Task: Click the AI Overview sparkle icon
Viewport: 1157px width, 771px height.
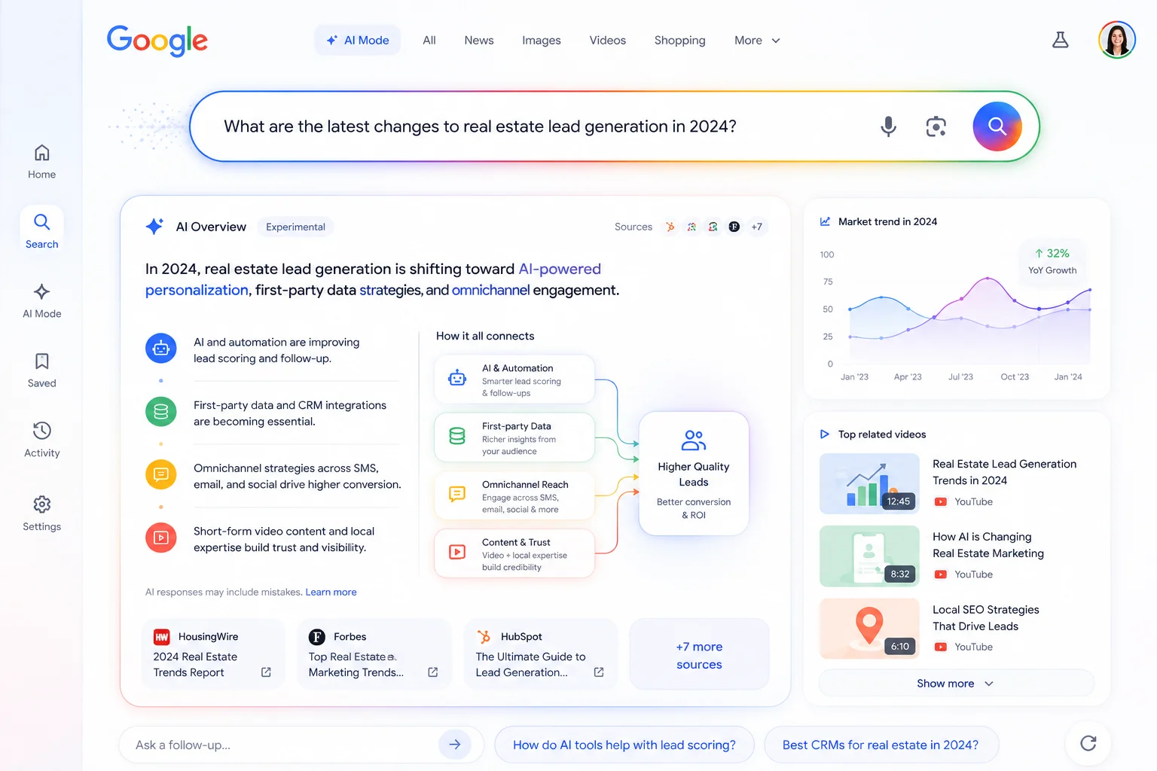Action: pos(154,227)
